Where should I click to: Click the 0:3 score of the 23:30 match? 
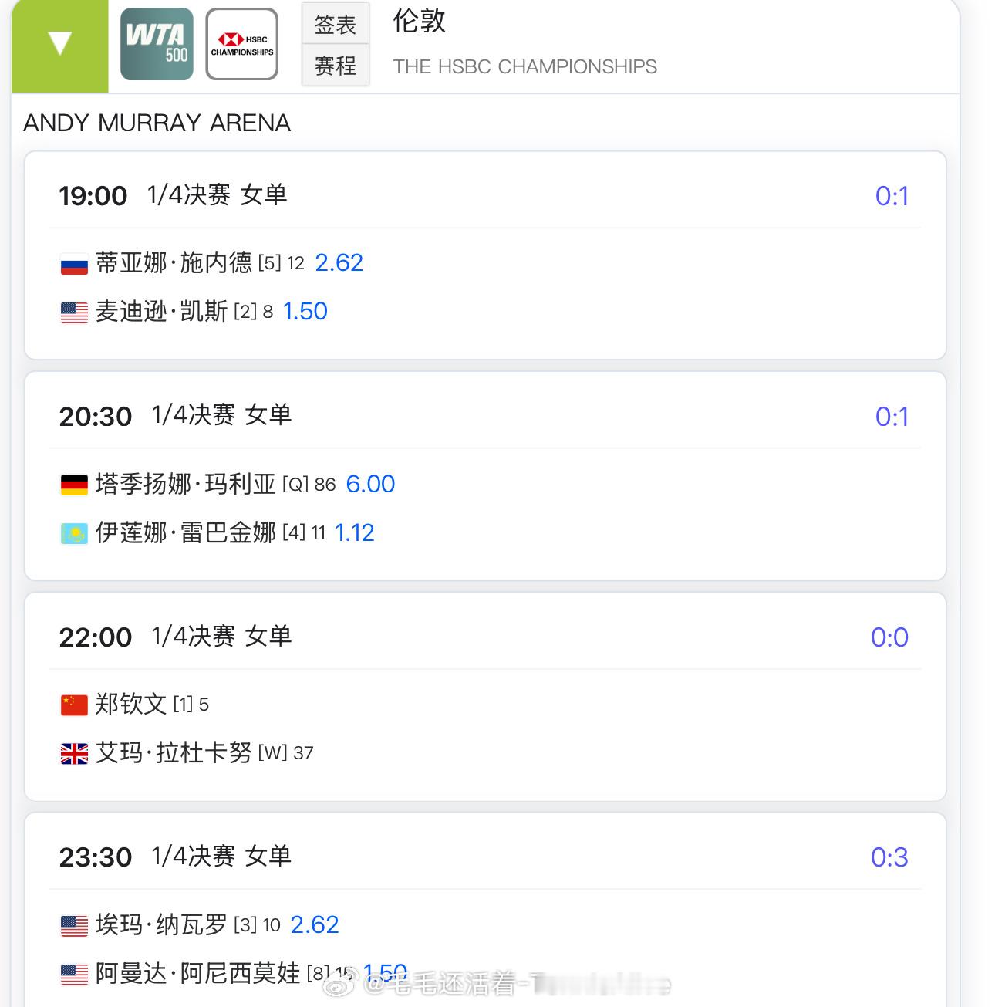(889, 857)
